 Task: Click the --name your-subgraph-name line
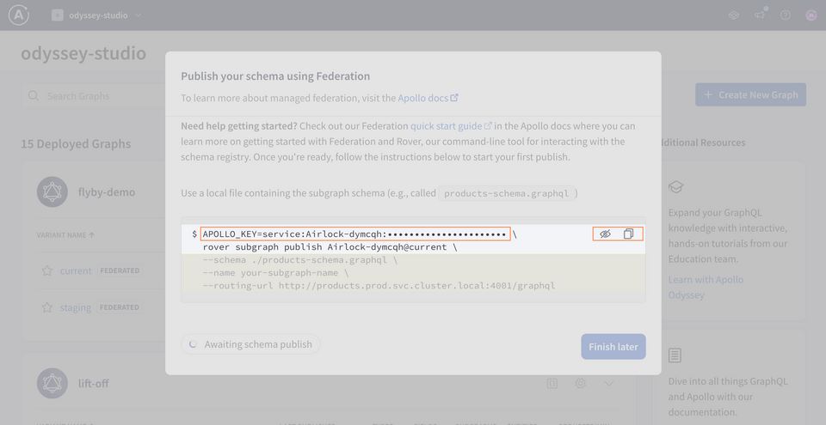coord(275,273)
